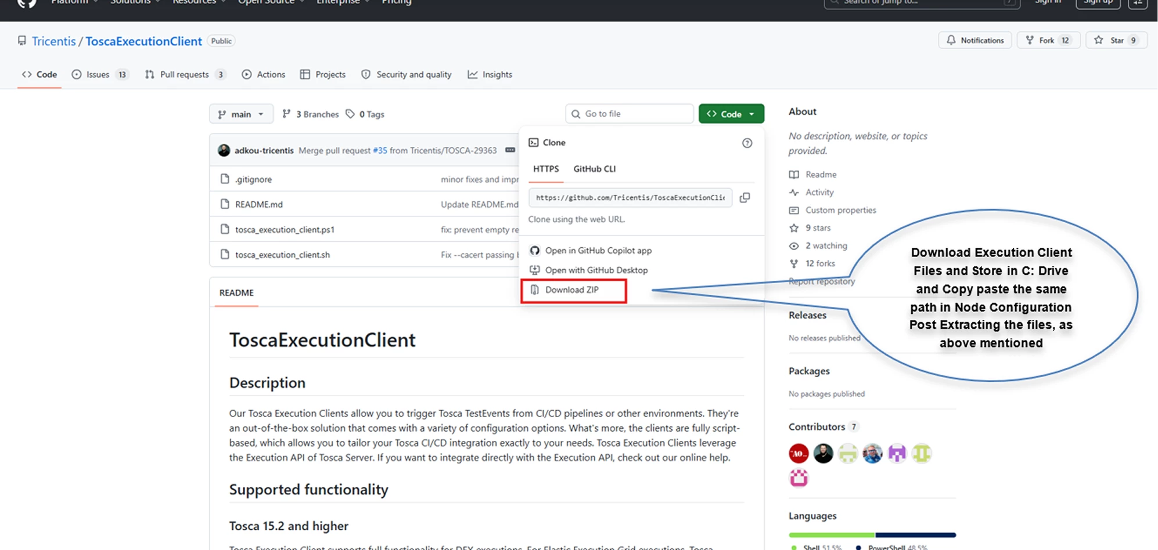The height and width of the screenshot is (550, 1158).
Task: Open the Tricentis organization link
Action: 54,41
